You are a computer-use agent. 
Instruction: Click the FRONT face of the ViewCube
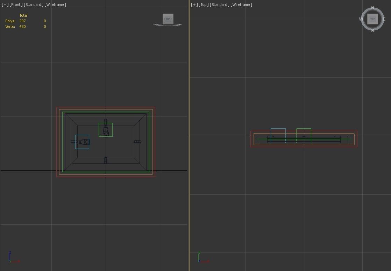168,19
